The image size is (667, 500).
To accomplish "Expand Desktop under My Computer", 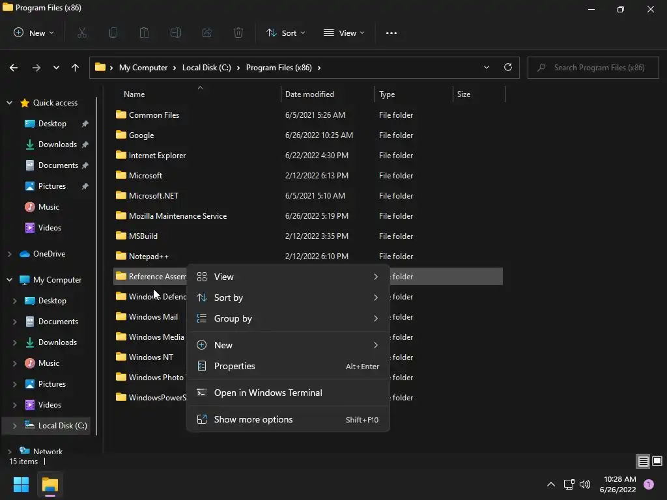I will [15, 301].
